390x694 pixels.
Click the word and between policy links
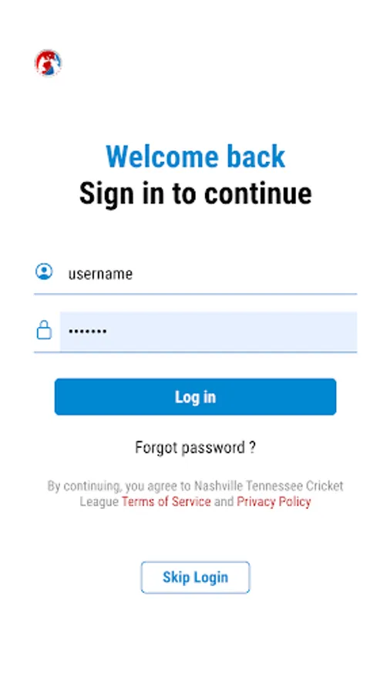[x=224, y=501]
